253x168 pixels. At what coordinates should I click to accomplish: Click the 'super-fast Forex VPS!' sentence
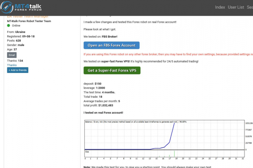coord(141,61)
